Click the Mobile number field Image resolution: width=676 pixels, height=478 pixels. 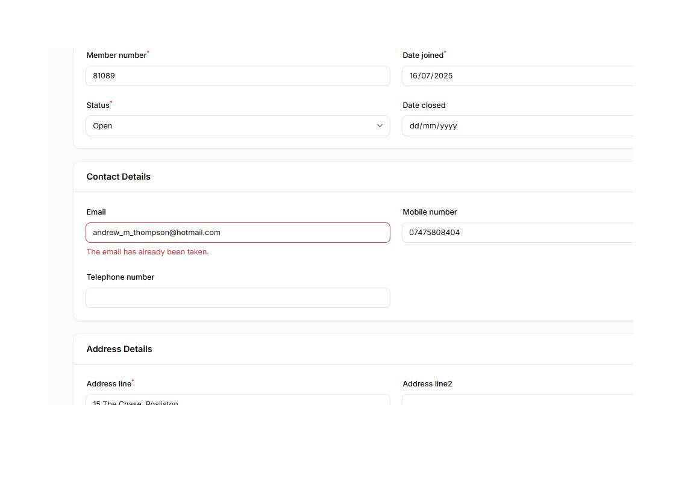(518, 233)
